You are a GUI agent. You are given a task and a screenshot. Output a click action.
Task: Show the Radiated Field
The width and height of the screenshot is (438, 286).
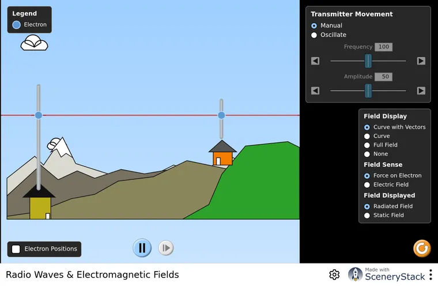pos(388,206)
